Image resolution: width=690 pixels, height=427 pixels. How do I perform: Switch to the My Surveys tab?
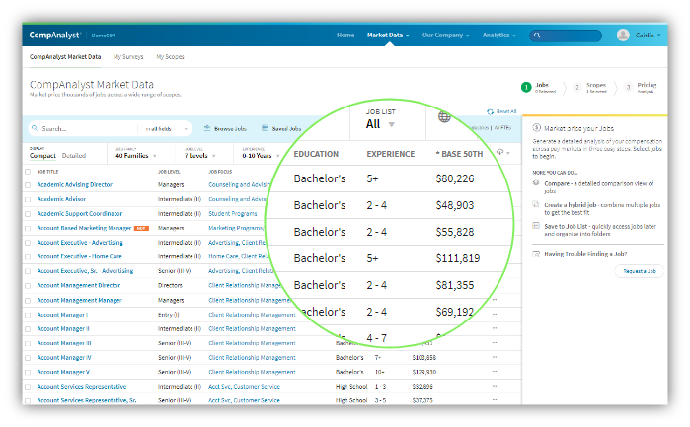point(127,57)
